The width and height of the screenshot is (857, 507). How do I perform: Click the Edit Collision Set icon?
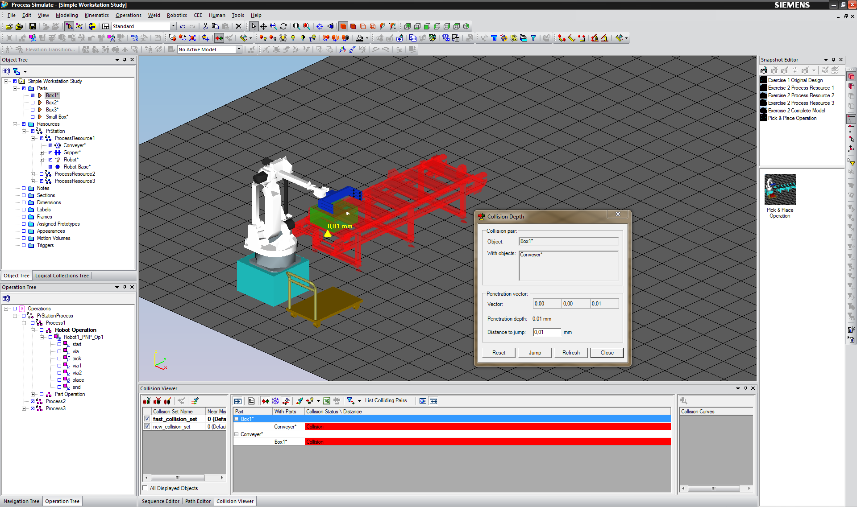(x=167, y=401)
